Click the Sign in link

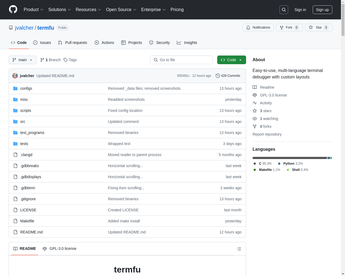300,10
